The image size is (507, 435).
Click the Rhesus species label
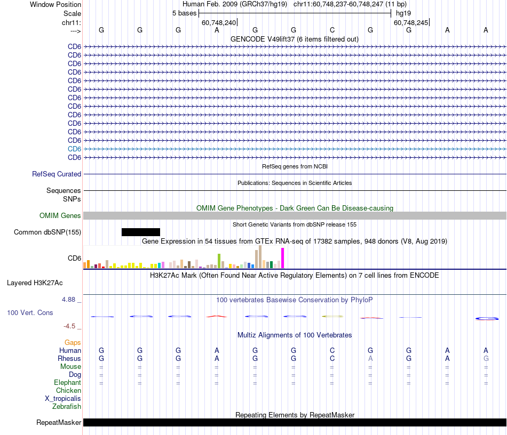[x=69, y=359]
